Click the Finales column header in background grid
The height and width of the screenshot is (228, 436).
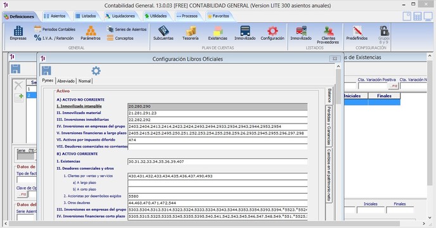(x=384, y=96)
